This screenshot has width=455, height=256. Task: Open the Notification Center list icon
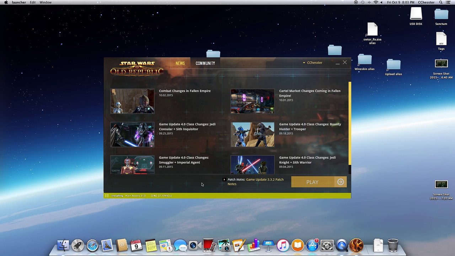449,2
